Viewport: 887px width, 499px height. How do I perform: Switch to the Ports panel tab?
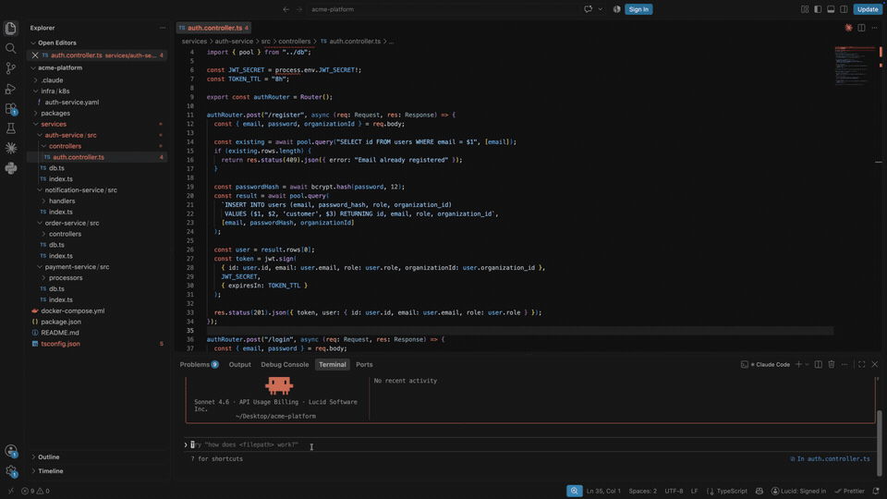click(x=364, y=364)
